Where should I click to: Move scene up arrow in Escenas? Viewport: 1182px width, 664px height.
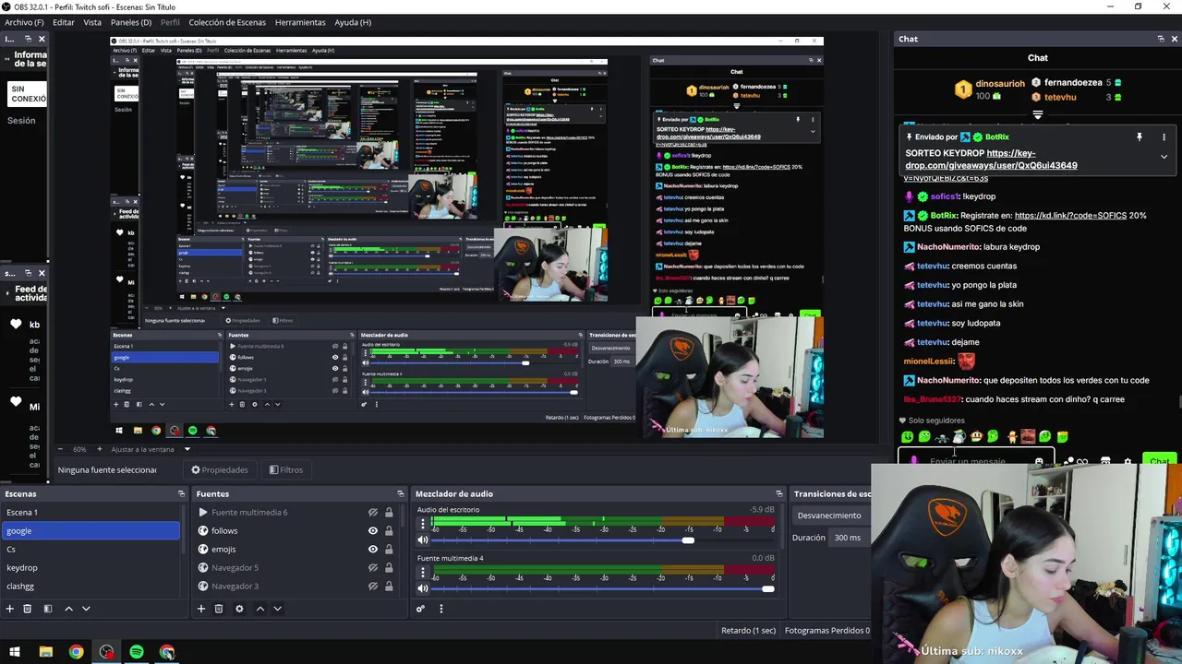tap(68, 609)
